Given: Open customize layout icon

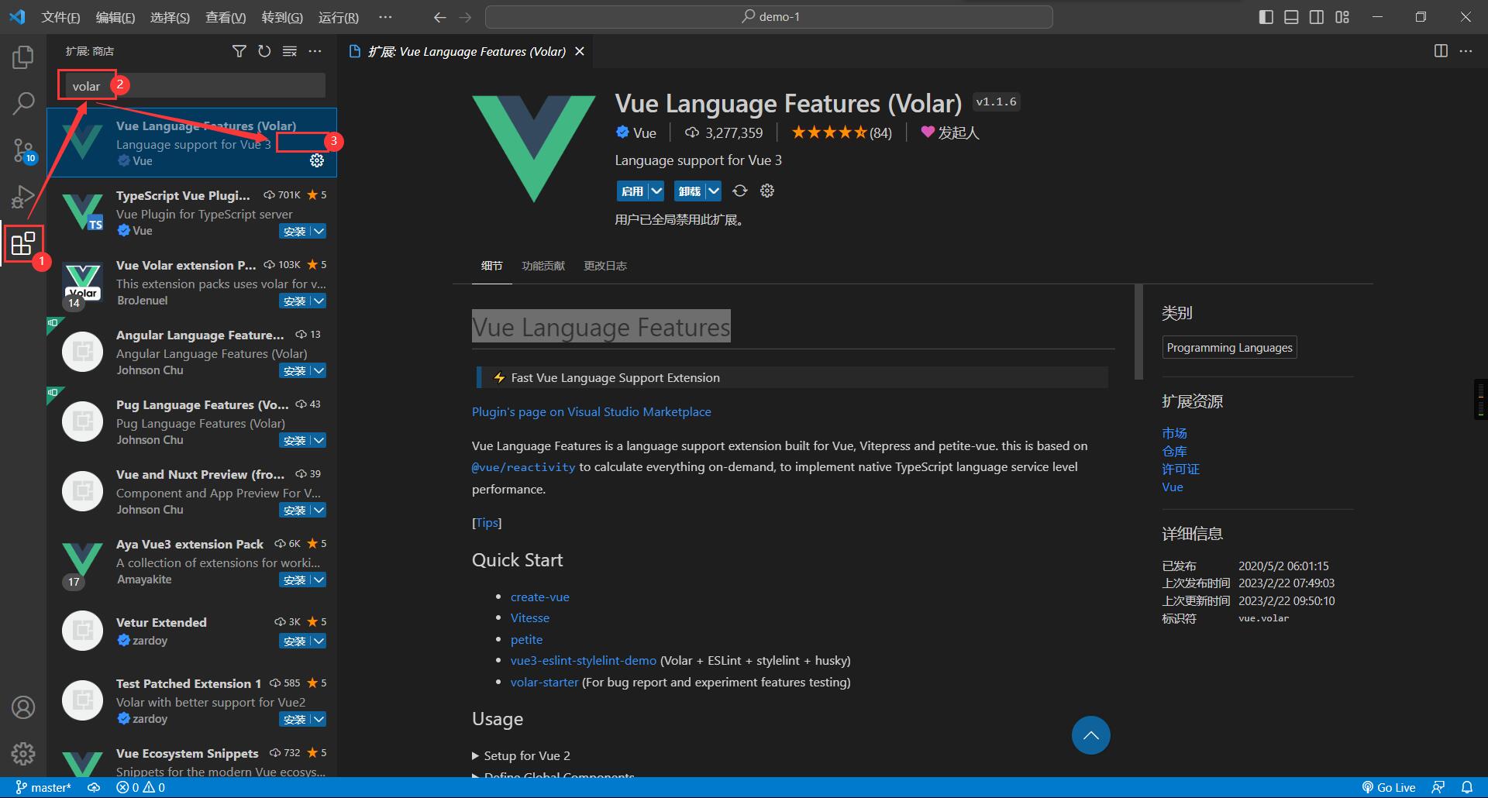Looking at the screenshot, I should tap(1342, 17).
